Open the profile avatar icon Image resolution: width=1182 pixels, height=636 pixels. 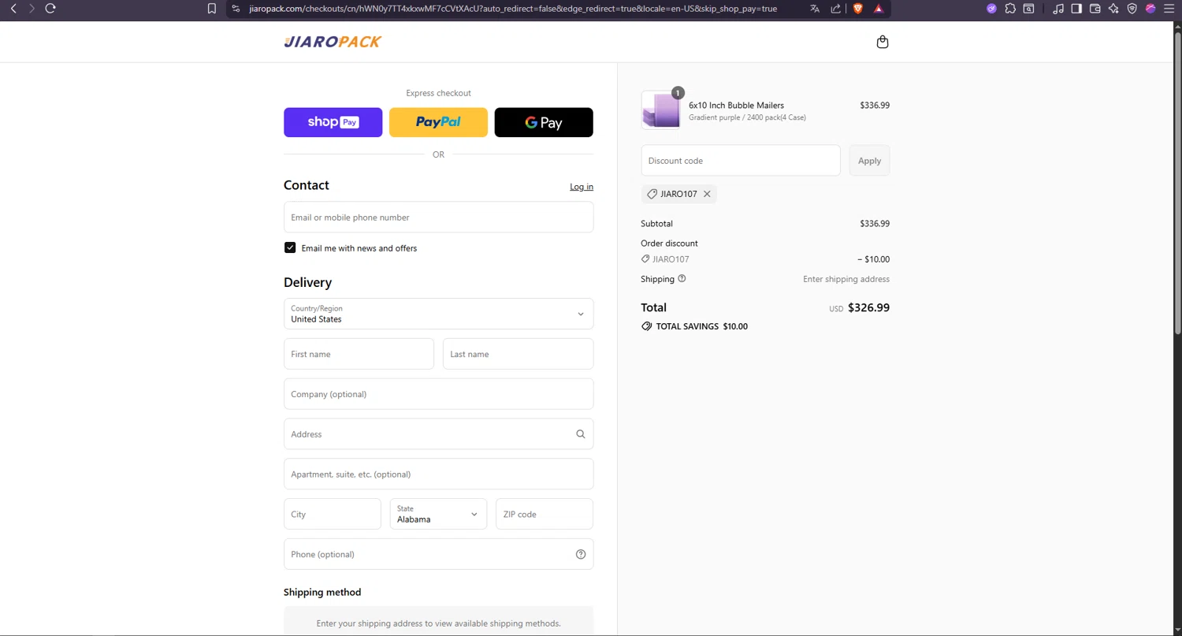pos(1150,9)
